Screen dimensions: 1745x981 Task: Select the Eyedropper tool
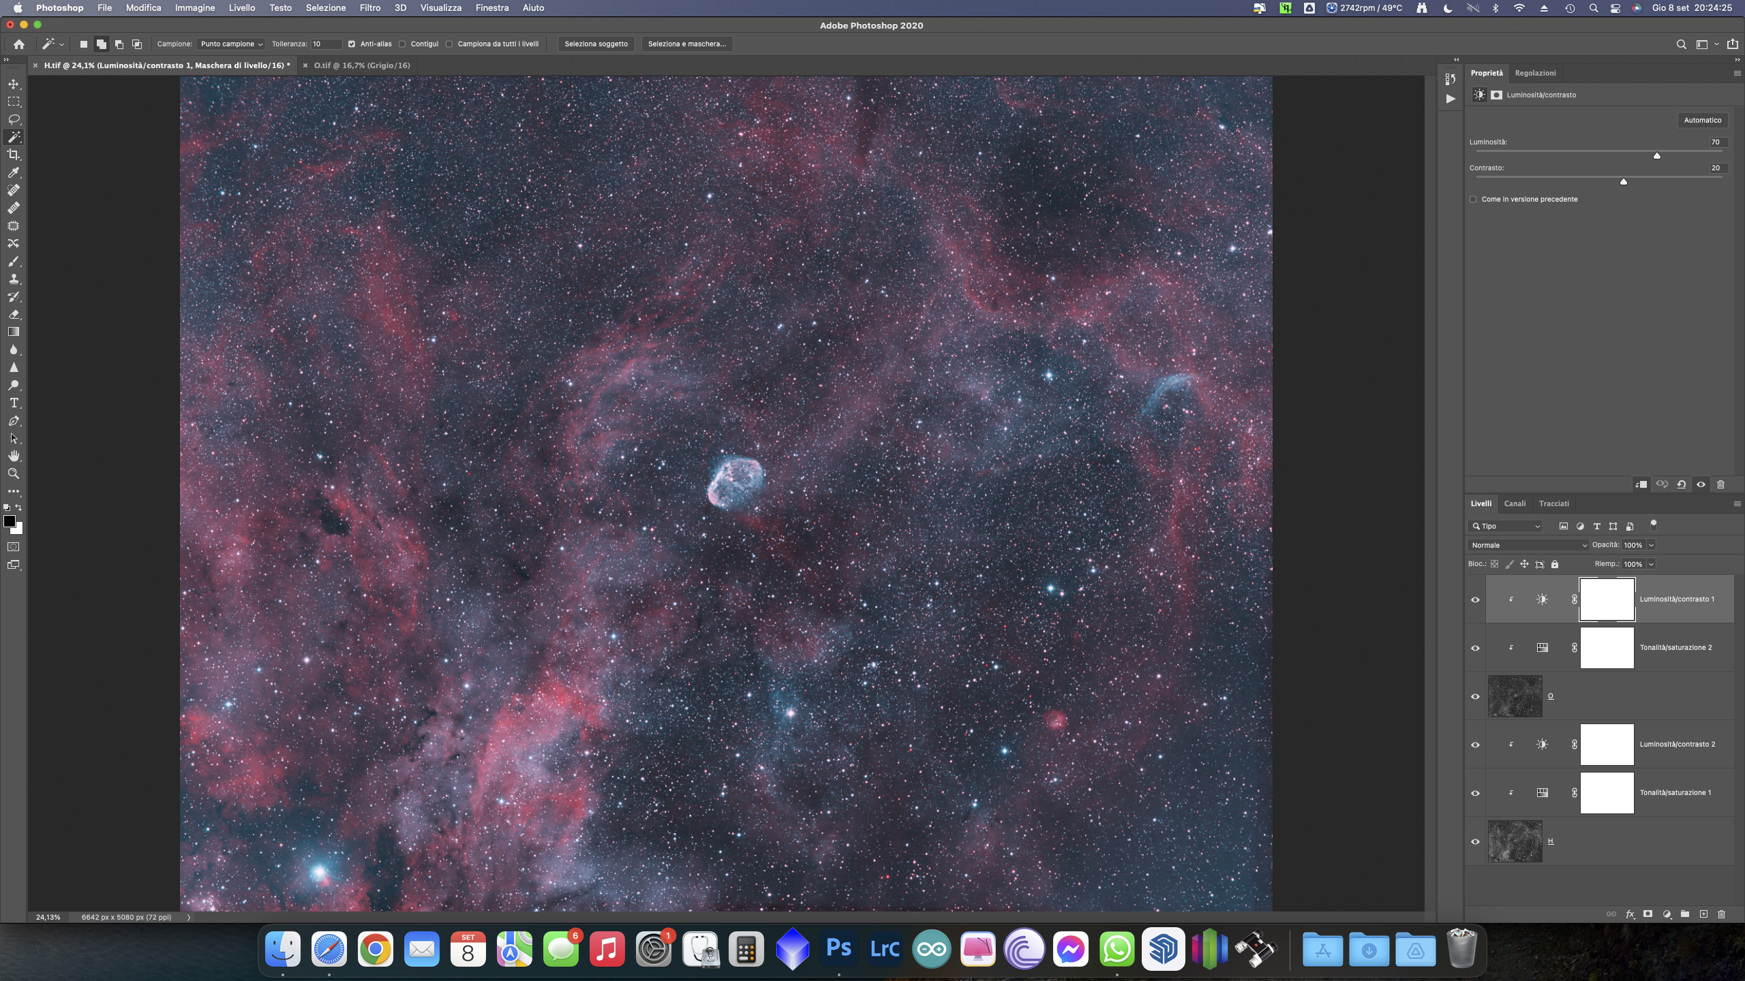point(14,172)
